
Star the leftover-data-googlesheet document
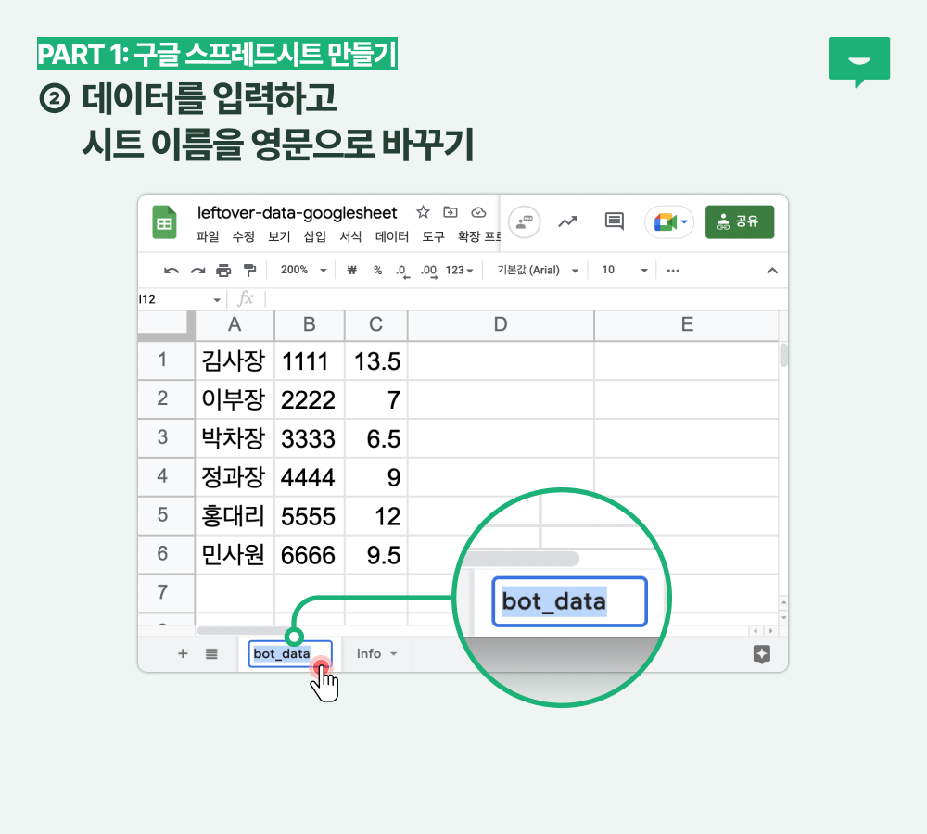pyautogui.click(x=423, y=212)
